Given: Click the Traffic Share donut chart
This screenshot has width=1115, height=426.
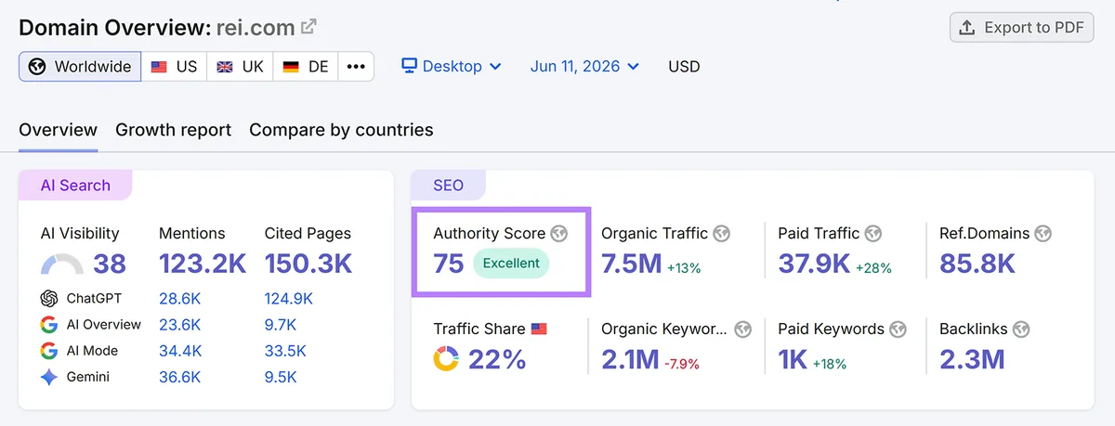Looking at the screenshot, I should pos(446,358).
